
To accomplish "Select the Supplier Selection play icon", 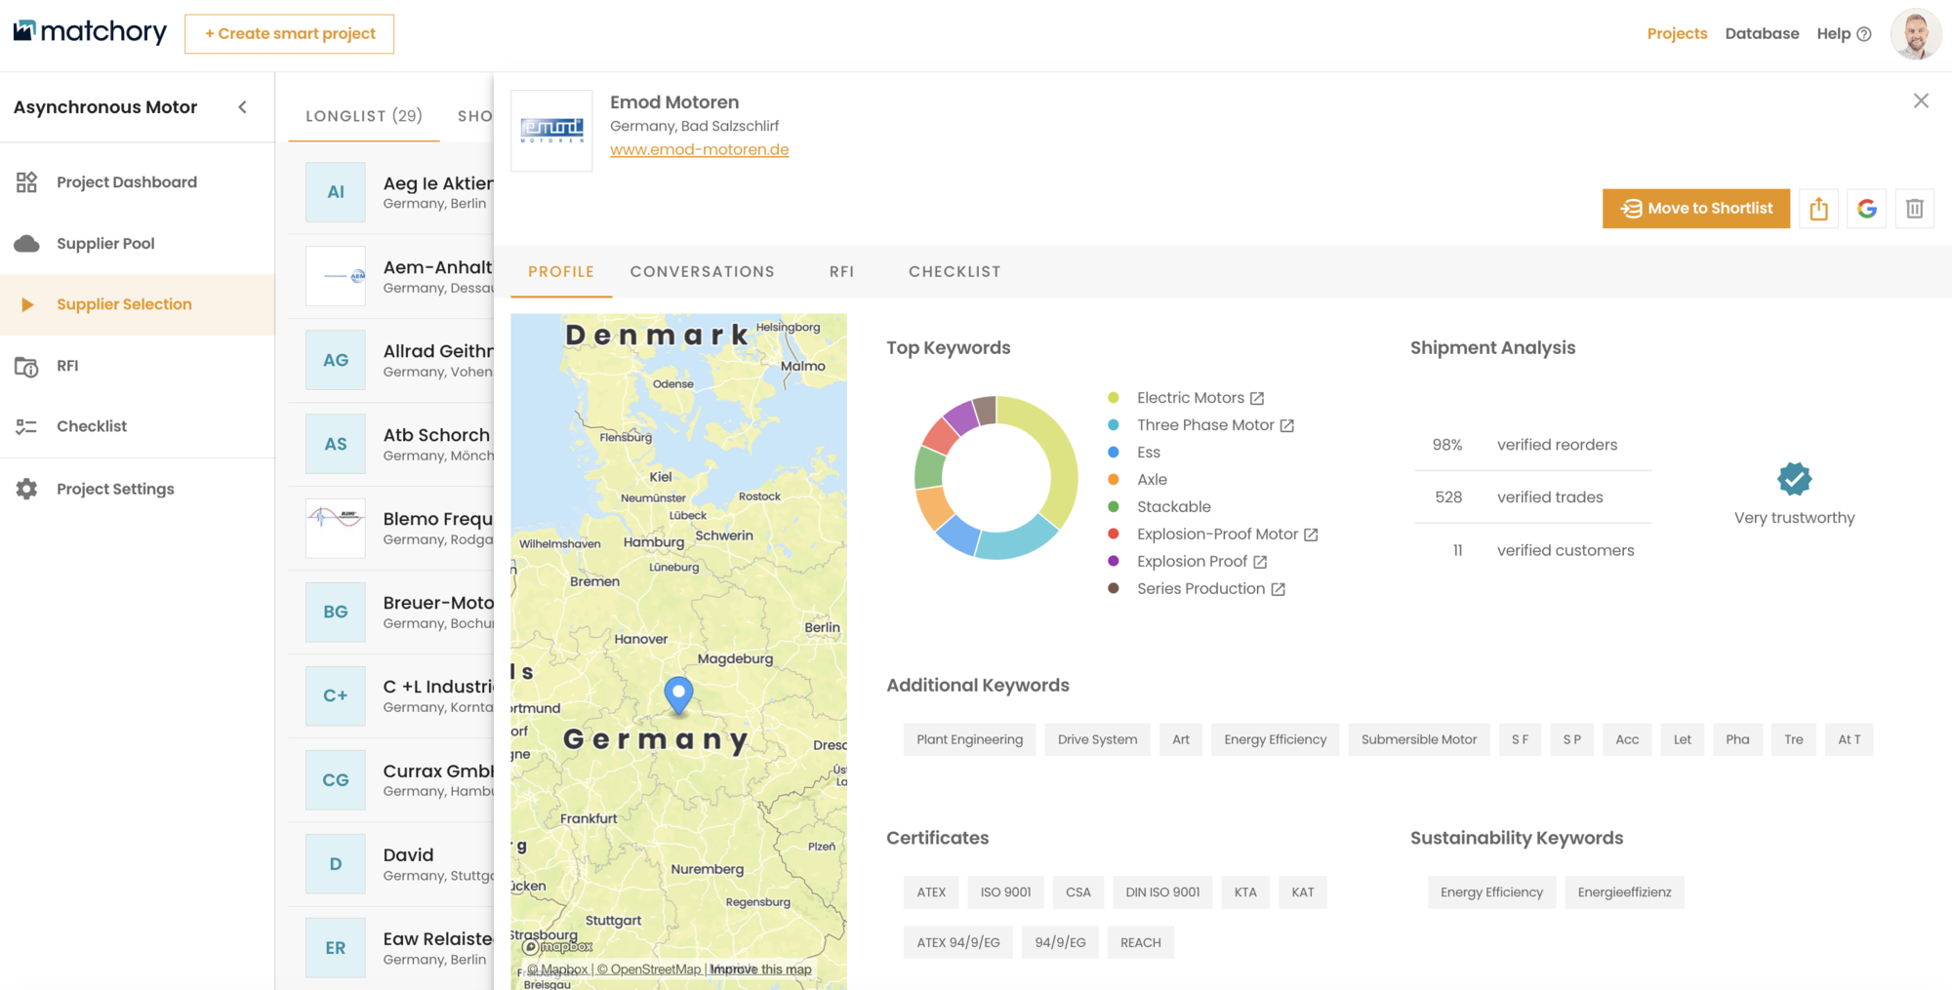I will 27,304.
